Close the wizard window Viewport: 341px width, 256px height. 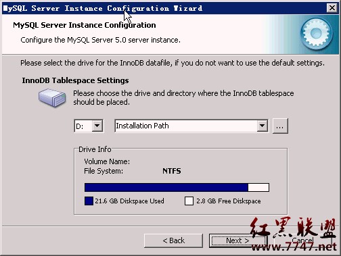pyautogui.click(x=332, y=8)
